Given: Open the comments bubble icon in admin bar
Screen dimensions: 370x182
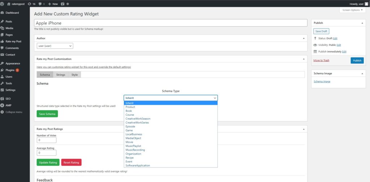Looking at the screenshot, I should coord(40,4).
